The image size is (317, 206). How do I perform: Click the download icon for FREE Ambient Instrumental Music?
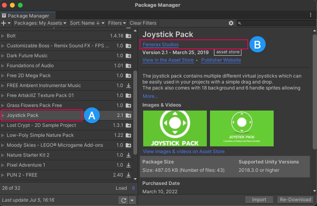pos(128,86)
